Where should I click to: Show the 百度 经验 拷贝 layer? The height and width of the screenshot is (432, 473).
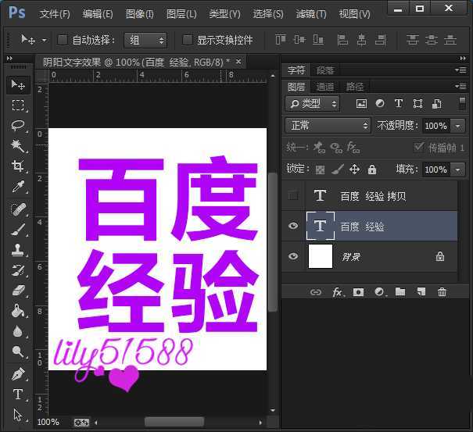coord(293,195)
